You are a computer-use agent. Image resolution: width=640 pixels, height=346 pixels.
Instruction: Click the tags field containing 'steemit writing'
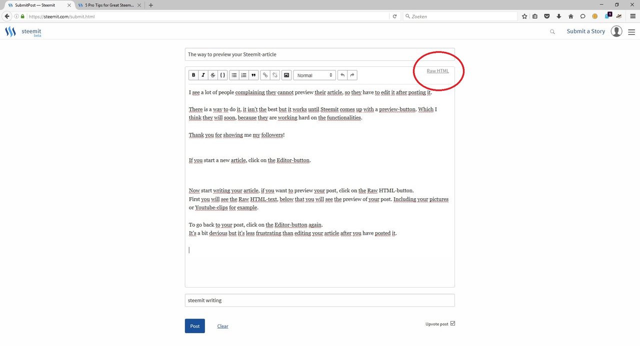[319, 300]
